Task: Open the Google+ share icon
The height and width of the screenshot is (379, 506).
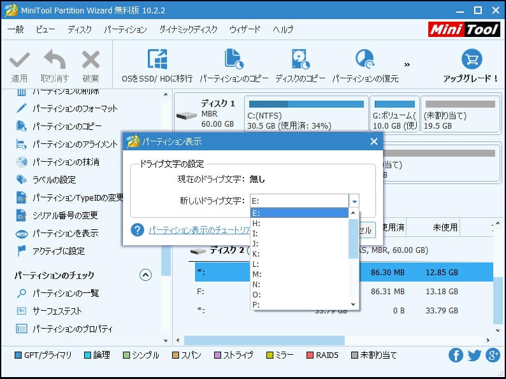Action: click(493, 355)
